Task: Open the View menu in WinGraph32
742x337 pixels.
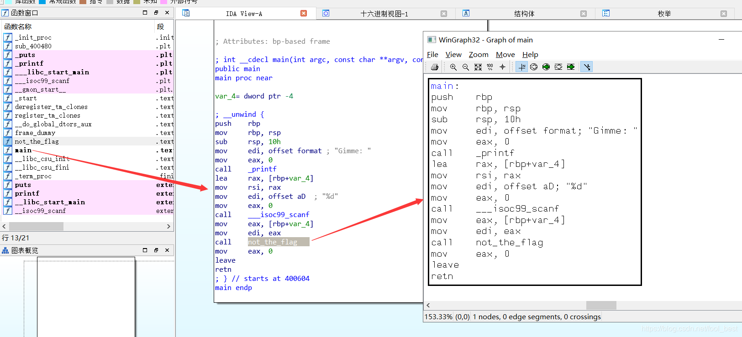Action: pos(453,55)
